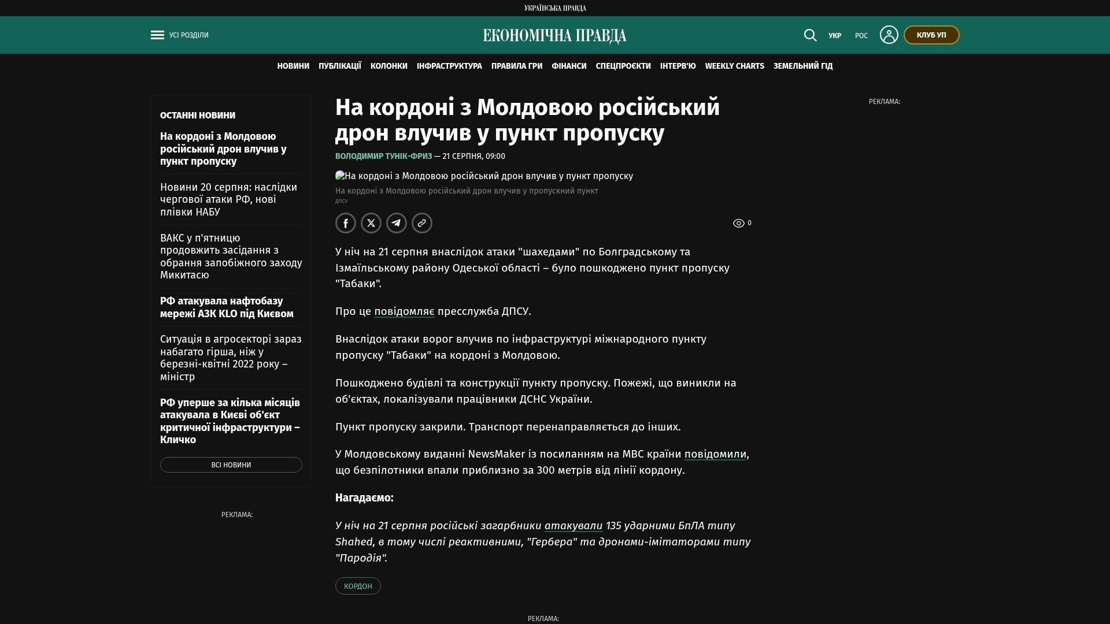Click the article date '21 серпня, 09:00'
1110x624 pixels.
(x=473, y=157)
